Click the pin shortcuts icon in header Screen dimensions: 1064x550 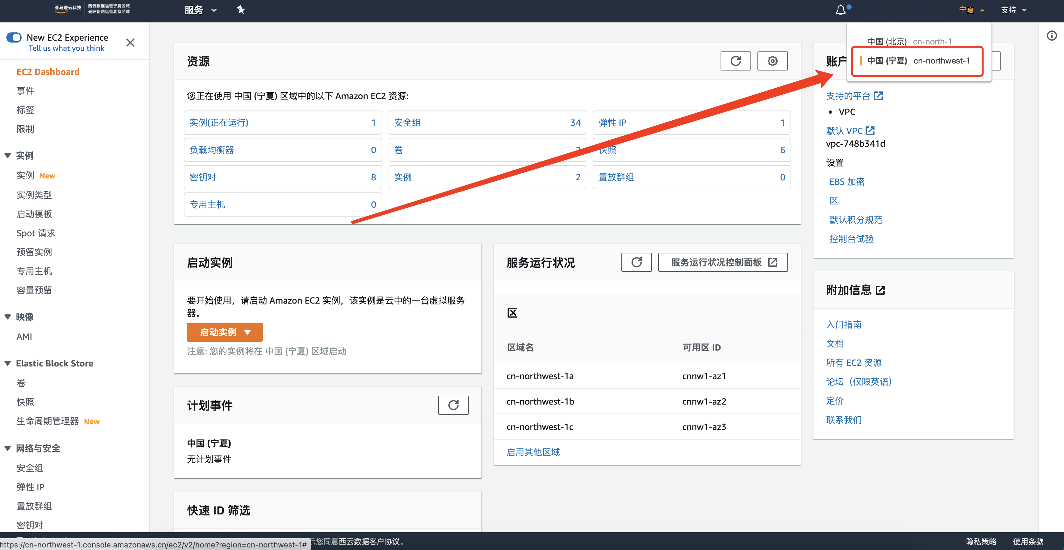241,10
